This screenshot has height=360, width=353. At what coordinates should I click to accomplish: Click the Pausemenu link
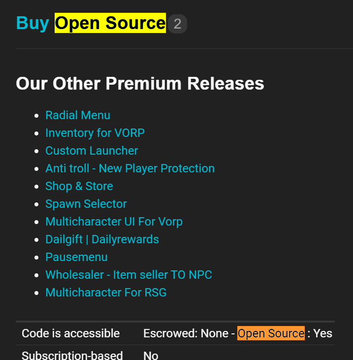(76, 257)
